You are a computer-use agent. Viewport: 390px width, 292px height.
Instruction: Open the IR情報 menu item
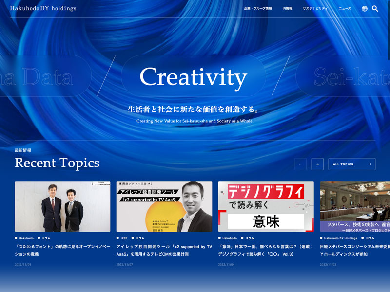pyautogui.click(x=287, y=8)
